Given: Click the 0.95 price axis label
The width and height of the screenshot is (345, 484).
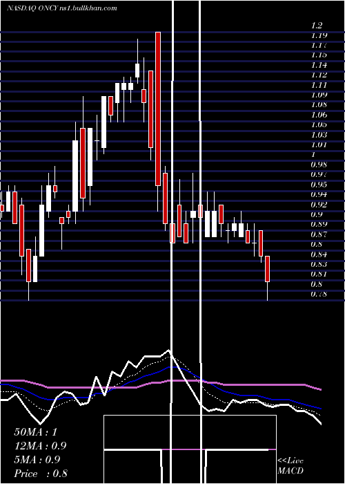Looking at the screenshot, I should (x=319, y=185).
